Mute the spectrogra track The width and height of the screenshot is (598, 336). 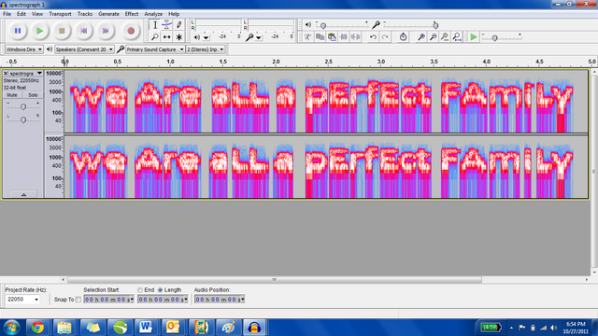click(x=12, y=95)
